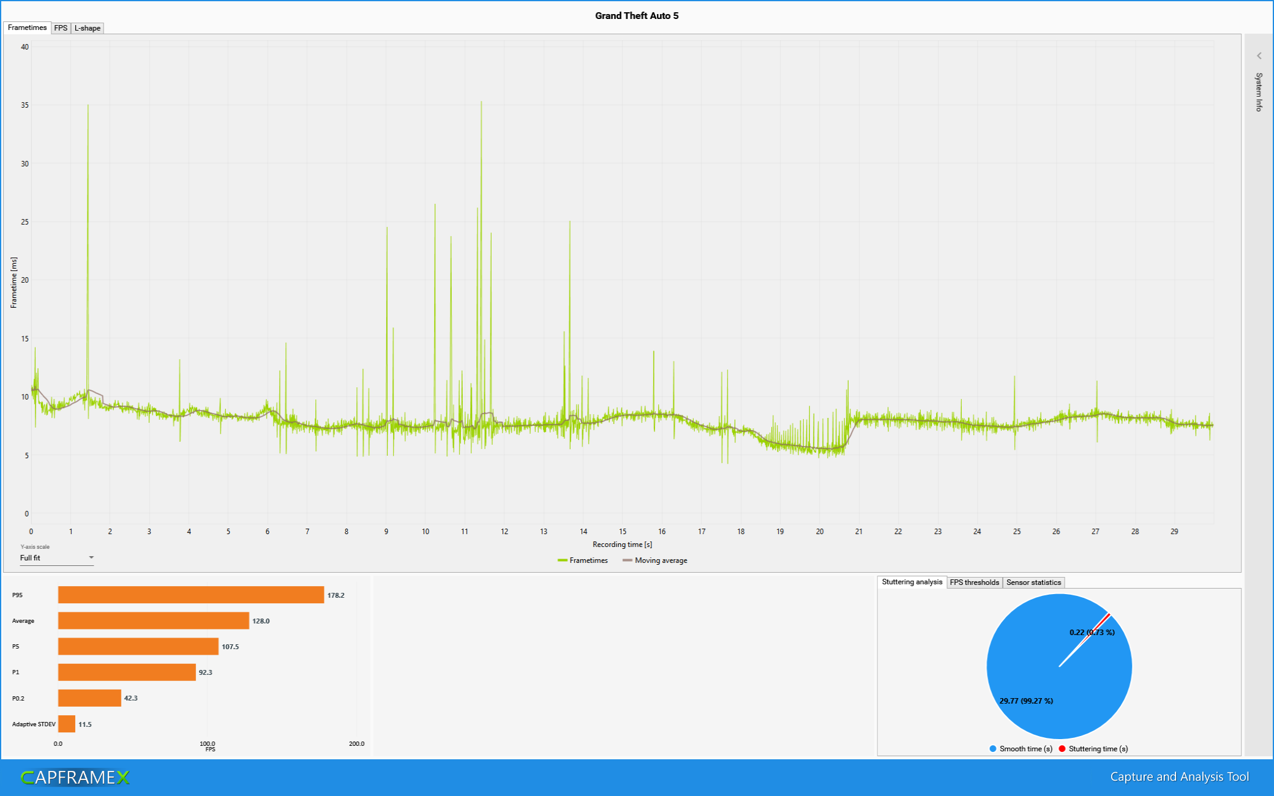The width and height of the screenshot is (1274, 796).
Task: Switch to the FPS chart tab
Action: (61, 28)
